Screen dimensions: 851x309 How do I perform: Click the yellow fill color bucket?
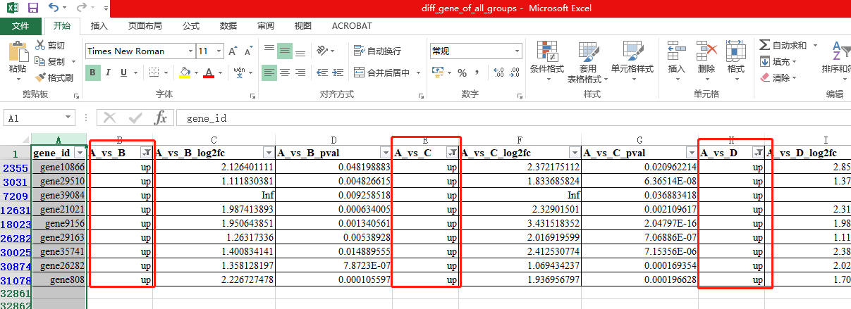(x=184, y=72)
